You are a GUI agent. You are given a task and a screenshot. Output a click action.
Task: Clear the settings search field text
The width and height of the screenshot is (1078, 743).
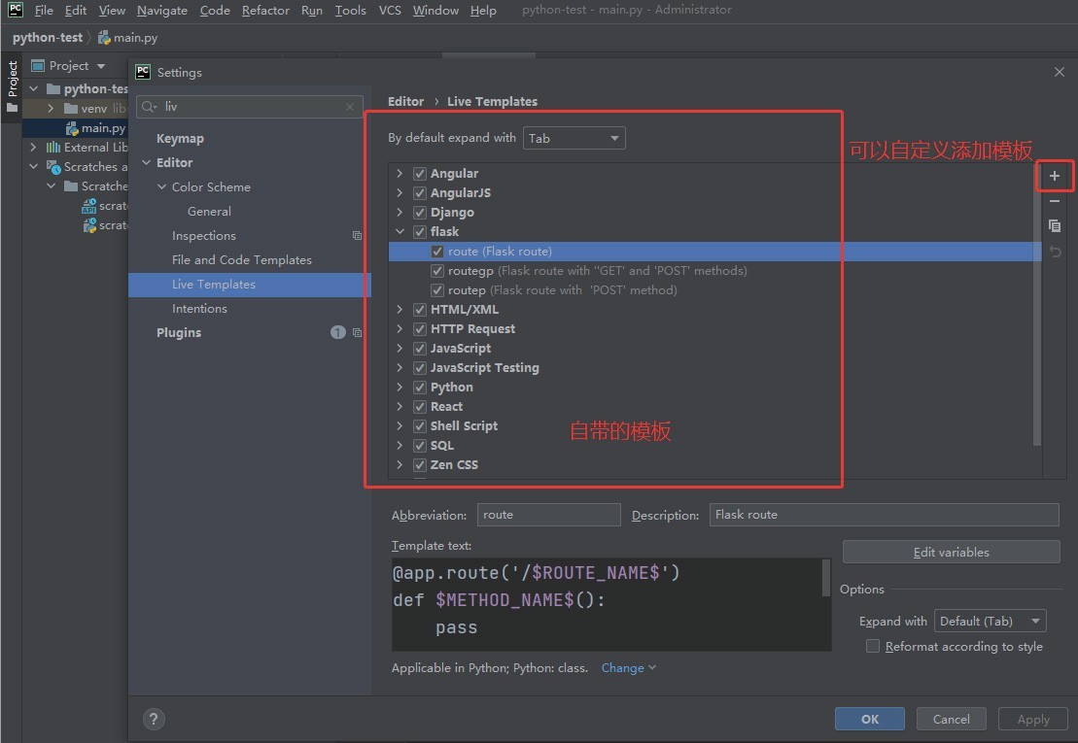pos(350,107)
